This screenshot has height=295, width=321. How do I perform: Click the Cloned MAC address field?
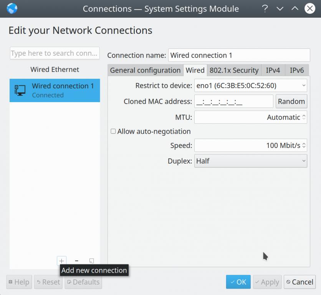233,101
